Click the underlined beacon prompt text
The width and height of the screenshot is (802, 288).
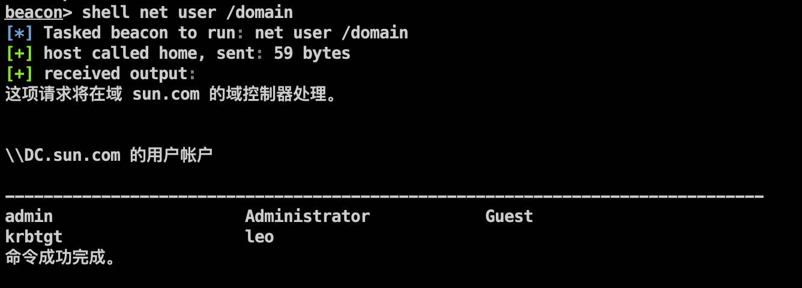pyautogui.click(x=34, y=12)
